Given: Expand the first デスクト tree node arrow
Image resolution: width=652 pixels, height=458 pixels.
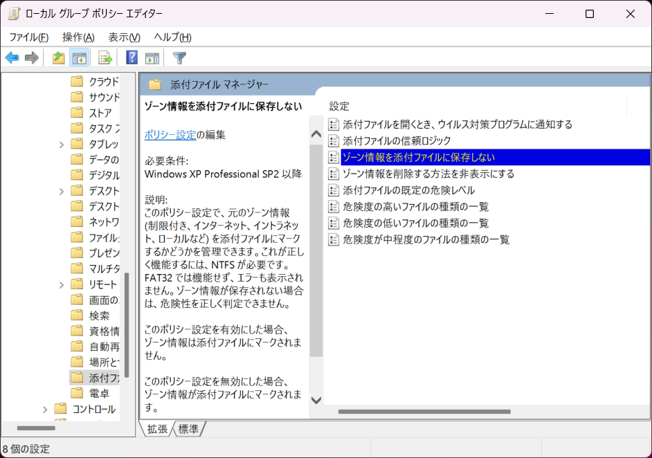Looking at the screenshot, I should coord(62,192).
